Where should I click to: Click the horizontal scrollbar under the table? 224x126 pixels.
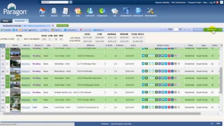[x=102, y=113]
